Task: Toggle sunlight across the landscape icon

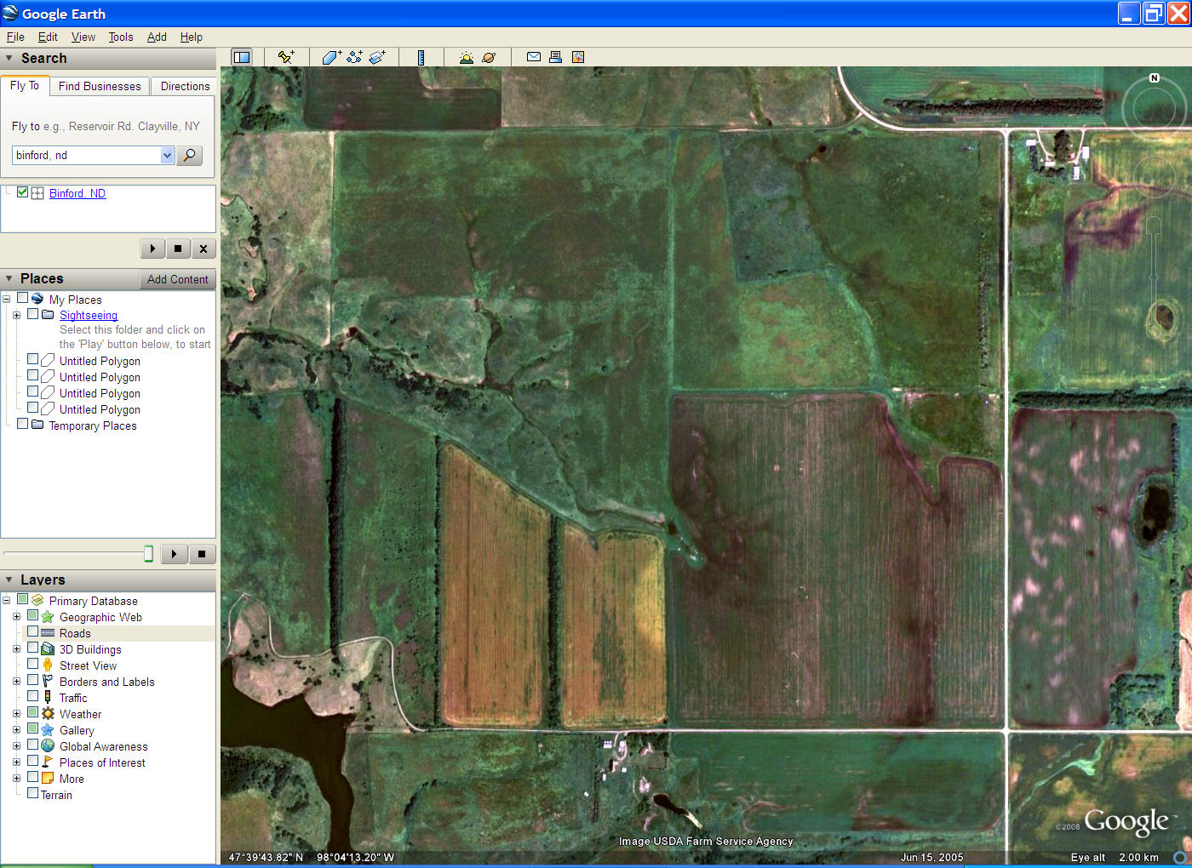Action: click(466, 57)
